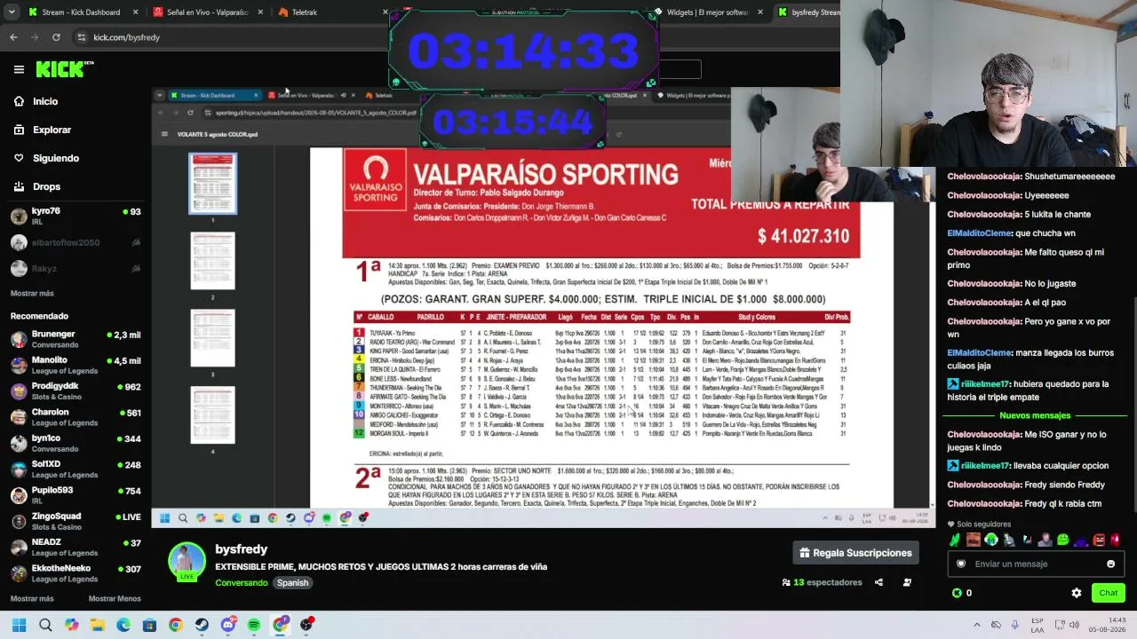Open Microsoft Edge from taskbar
Image resolution: width=1137 pixels, height=639 pixels.
123,625
